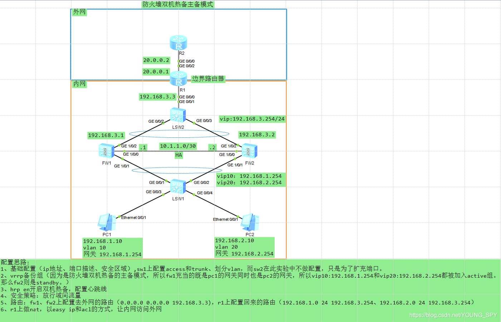Image resolution: width=501 pixels, height=322 pixels.
Task: Click the 20.0.0.1 address label
Action: (x=156, y=72)
